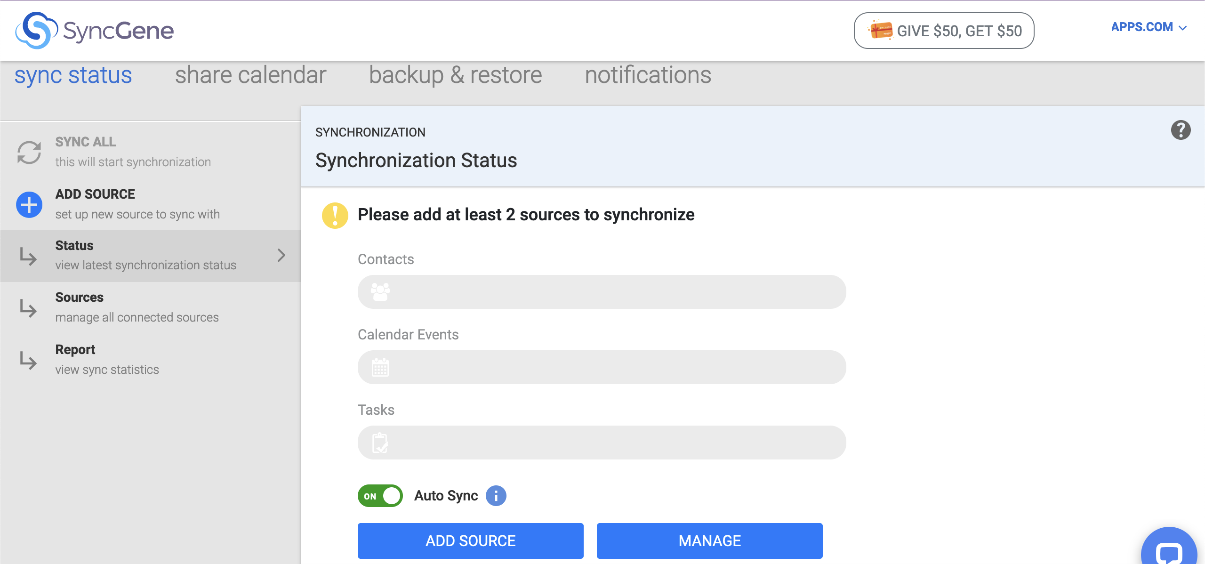This screenshot has width=1205, height=564.
Task: Click the Tasks clipboard source icon
Action: 380,442
